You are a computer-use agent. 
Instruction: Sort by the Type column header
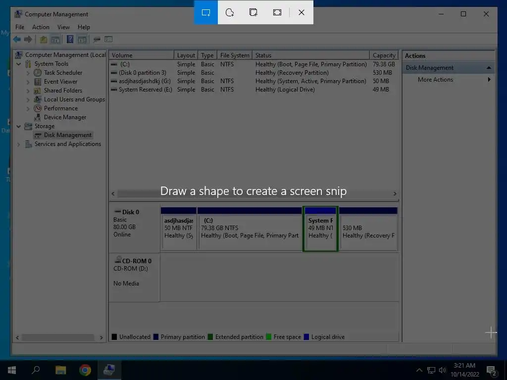point(207,55)
